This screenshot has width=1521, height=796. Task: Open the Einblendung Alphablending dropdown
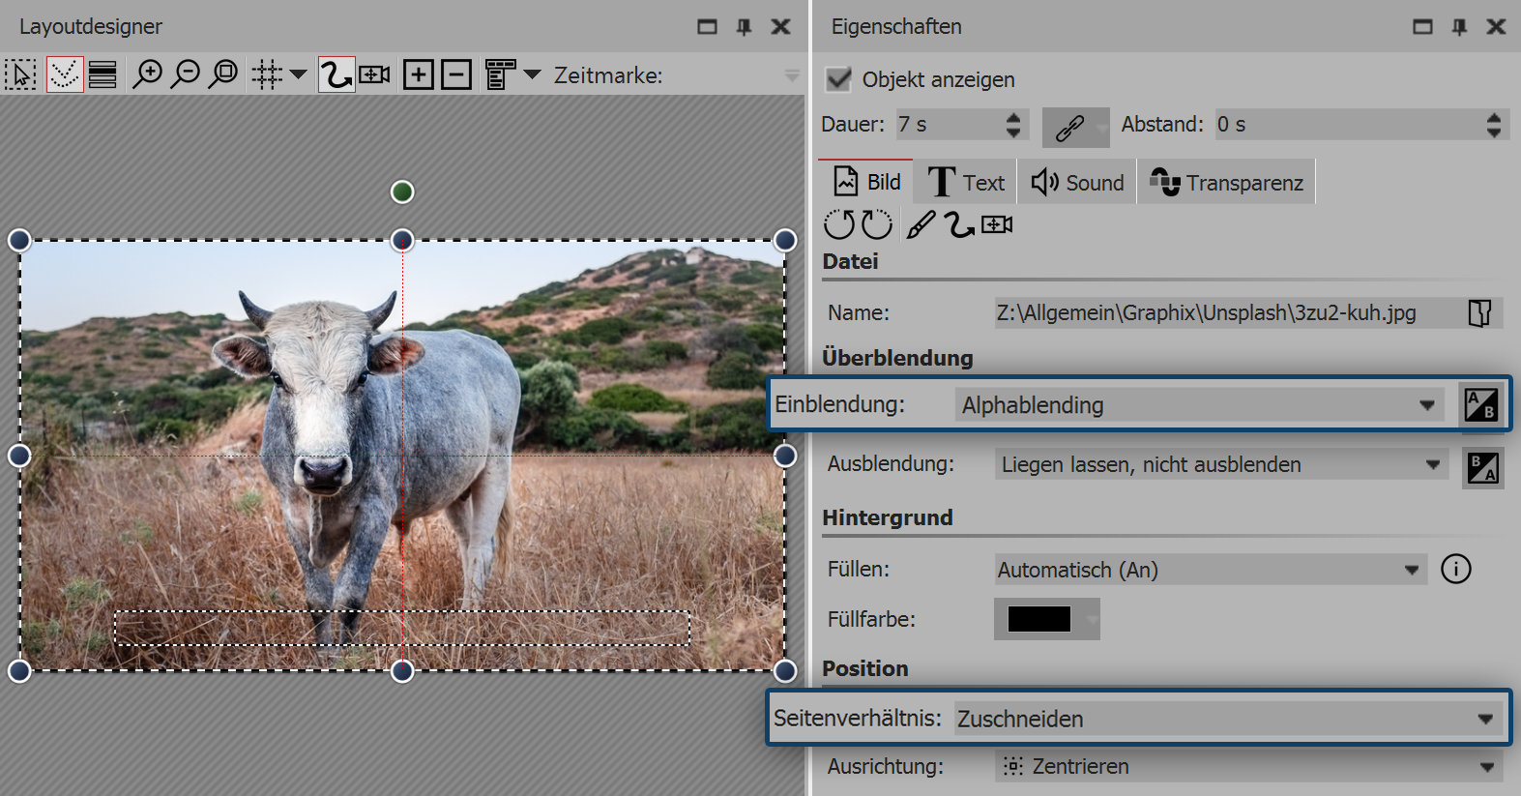1197,405
